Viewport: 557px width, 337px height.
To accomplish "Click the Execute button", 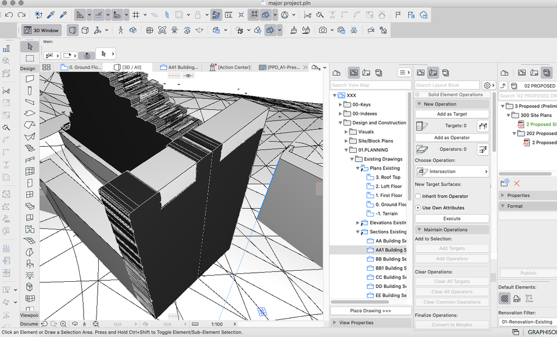I will tap(452, 219).
